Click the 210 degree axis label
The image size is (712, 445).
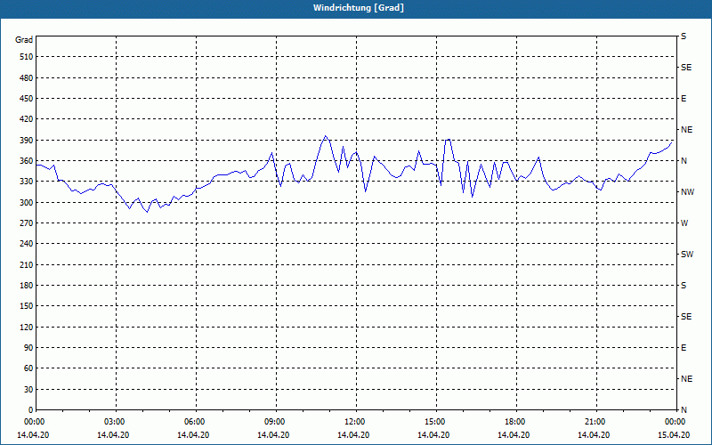click(x=27, y=264)
